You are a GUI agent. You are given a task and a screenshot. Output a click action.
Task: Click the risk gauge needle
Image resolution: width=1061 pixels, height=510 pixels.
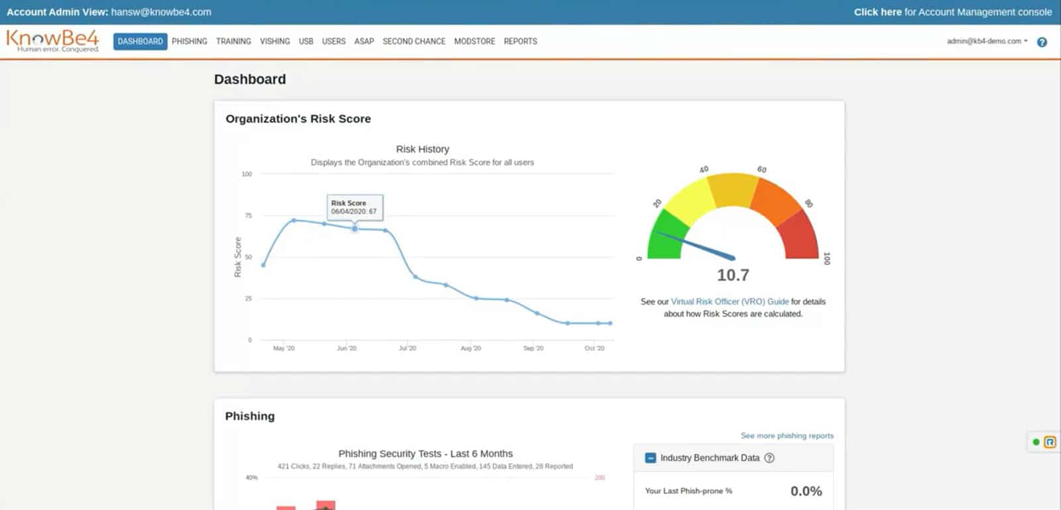[696, 244]
